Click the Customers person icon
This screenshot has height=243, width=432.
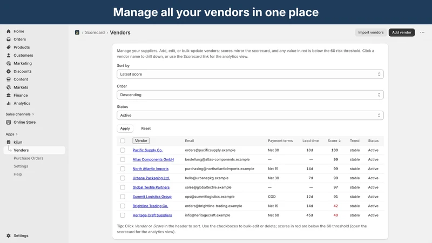click(9, 56)
